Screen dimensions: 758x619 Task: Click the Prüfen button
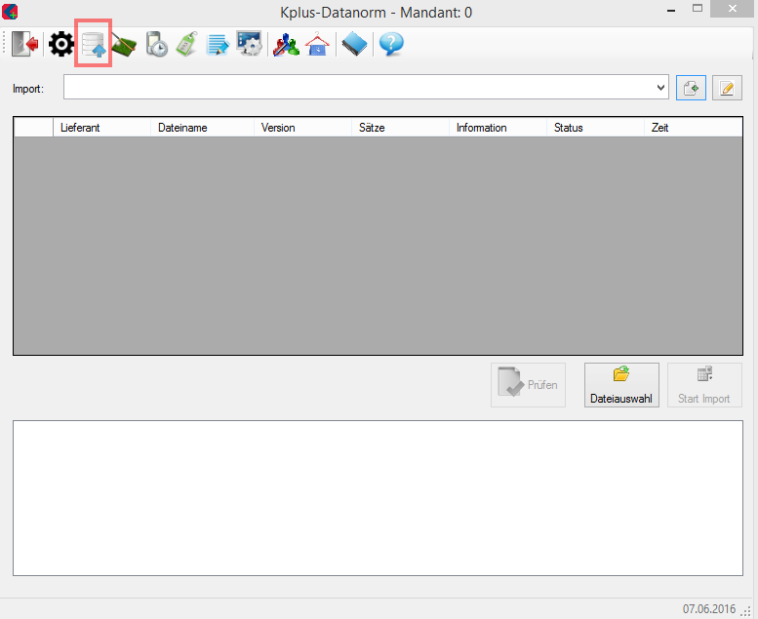528,385
